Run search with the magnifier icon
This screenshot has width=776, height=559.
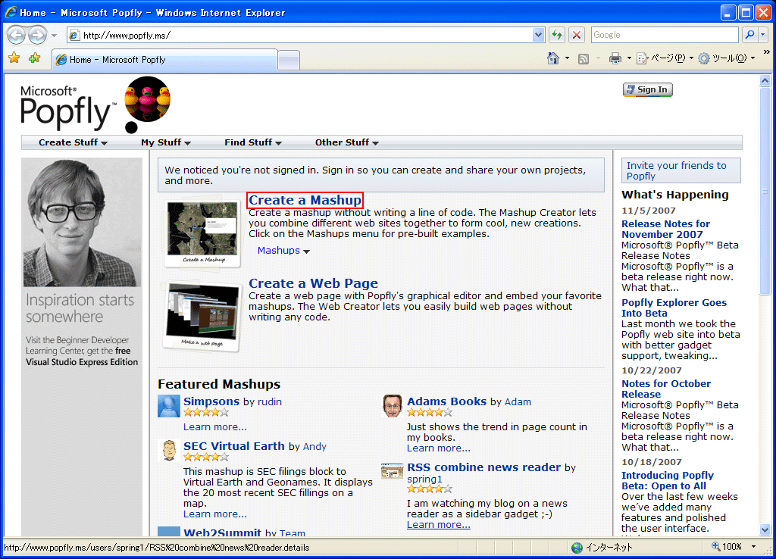click(749, 35)
